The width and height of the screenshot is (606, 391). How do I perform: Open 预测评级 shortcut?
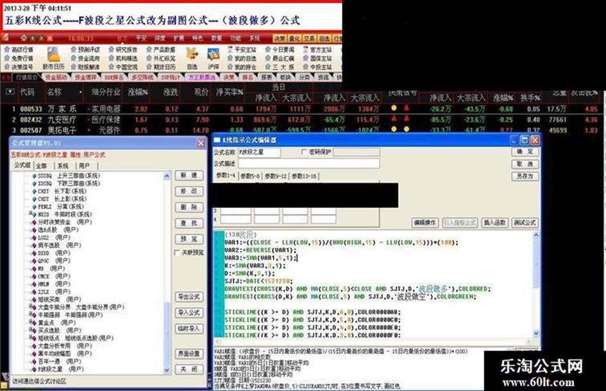tap(85, 49)
